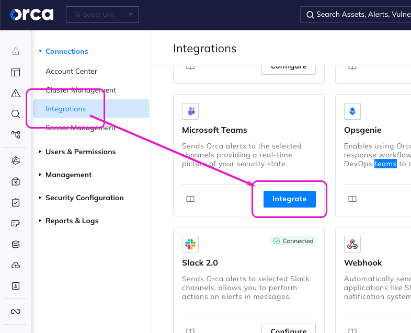The width and height of the screenshot is (411, 333).
Task: Open Microsoft Teams documentation book icon
Action: [190, 199]
